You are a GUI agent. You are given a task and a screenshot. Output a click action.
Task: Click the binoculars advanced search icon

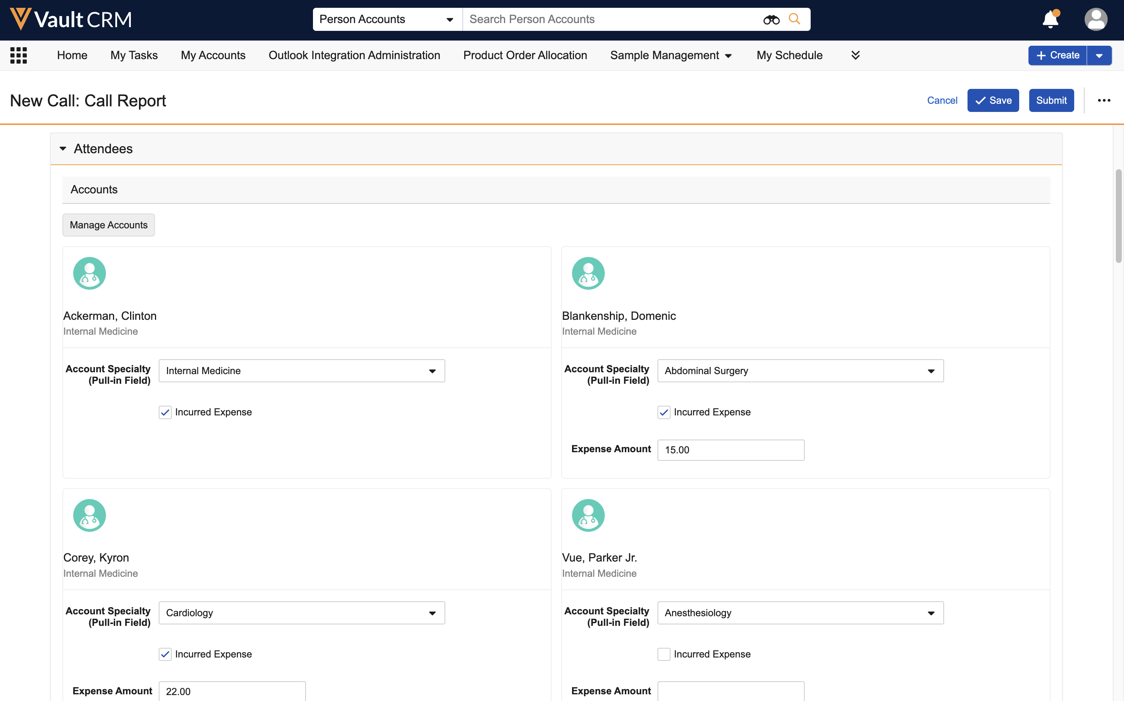click(x=771, y=19)
